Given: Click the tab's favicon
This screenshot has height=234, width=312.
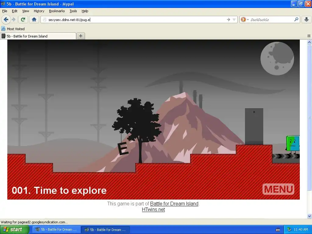Looking at the screenshot, I should tap(3, 36).
